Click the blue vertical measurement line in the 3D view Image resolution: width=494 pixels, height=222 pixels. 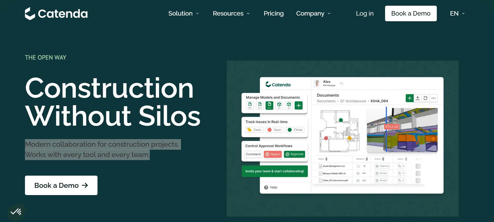pyautogui.click(x=386, y=130)
